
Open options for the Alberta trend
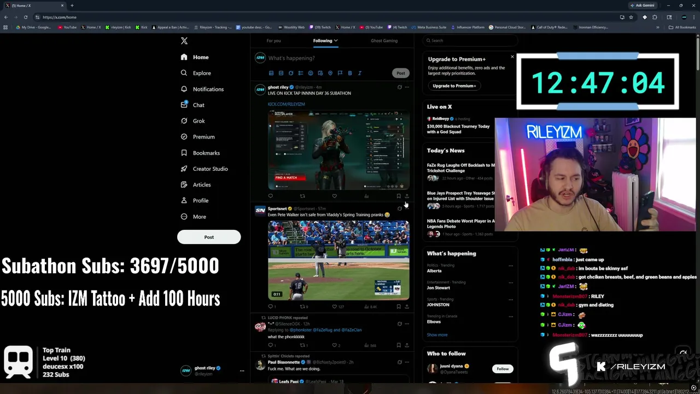click(x=511, y=266)
